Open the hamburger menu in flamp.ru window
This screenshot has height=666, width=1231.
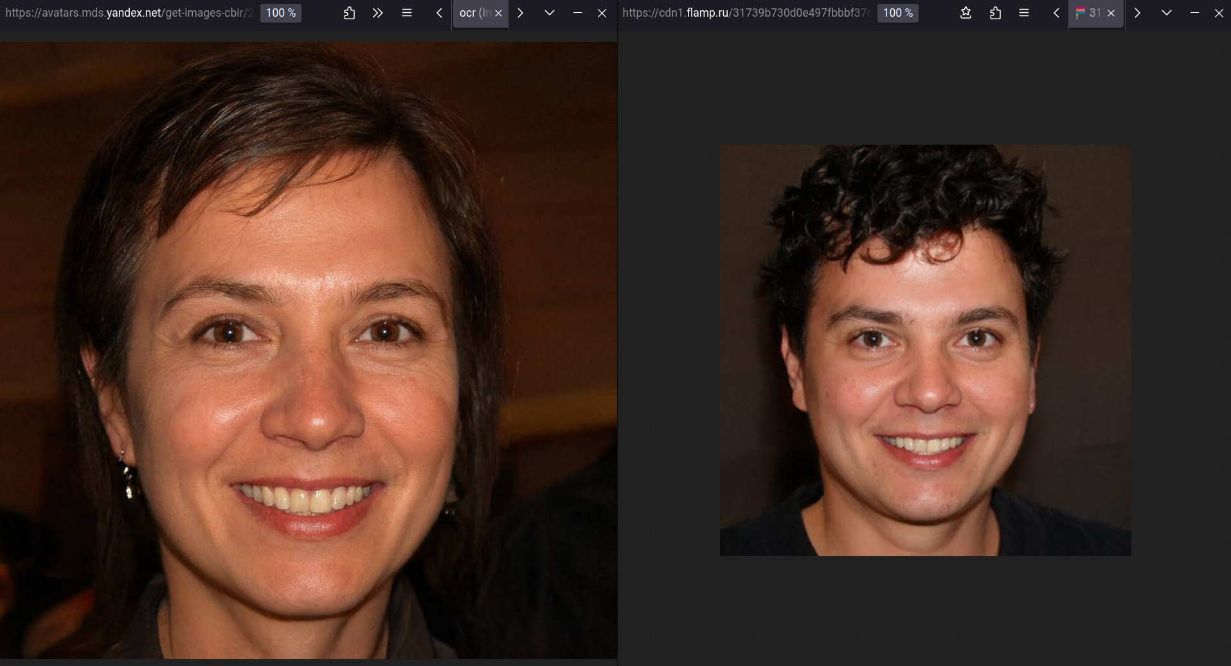click(x=1024, y=13)
